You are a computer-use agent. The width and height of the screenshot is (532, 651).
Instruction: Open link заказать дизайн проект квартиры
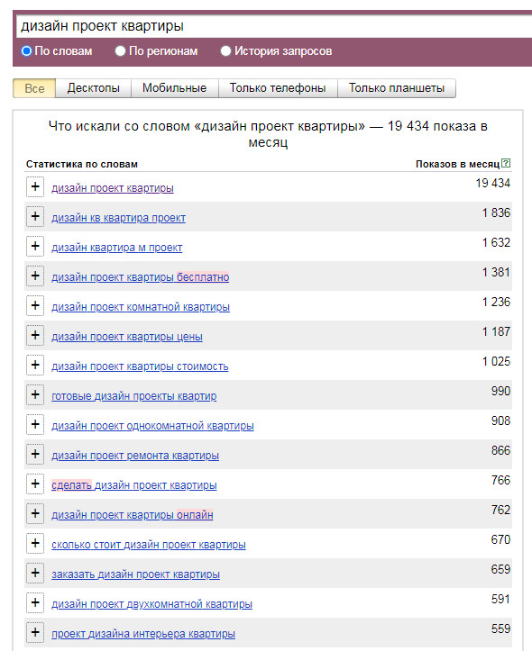(135, 574)
